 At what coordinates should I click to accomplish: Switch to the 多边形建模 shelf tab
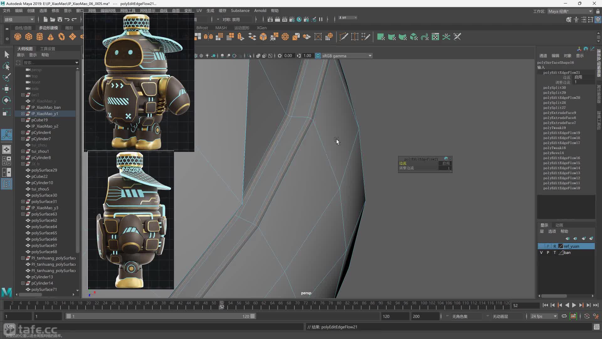point(48,28)
